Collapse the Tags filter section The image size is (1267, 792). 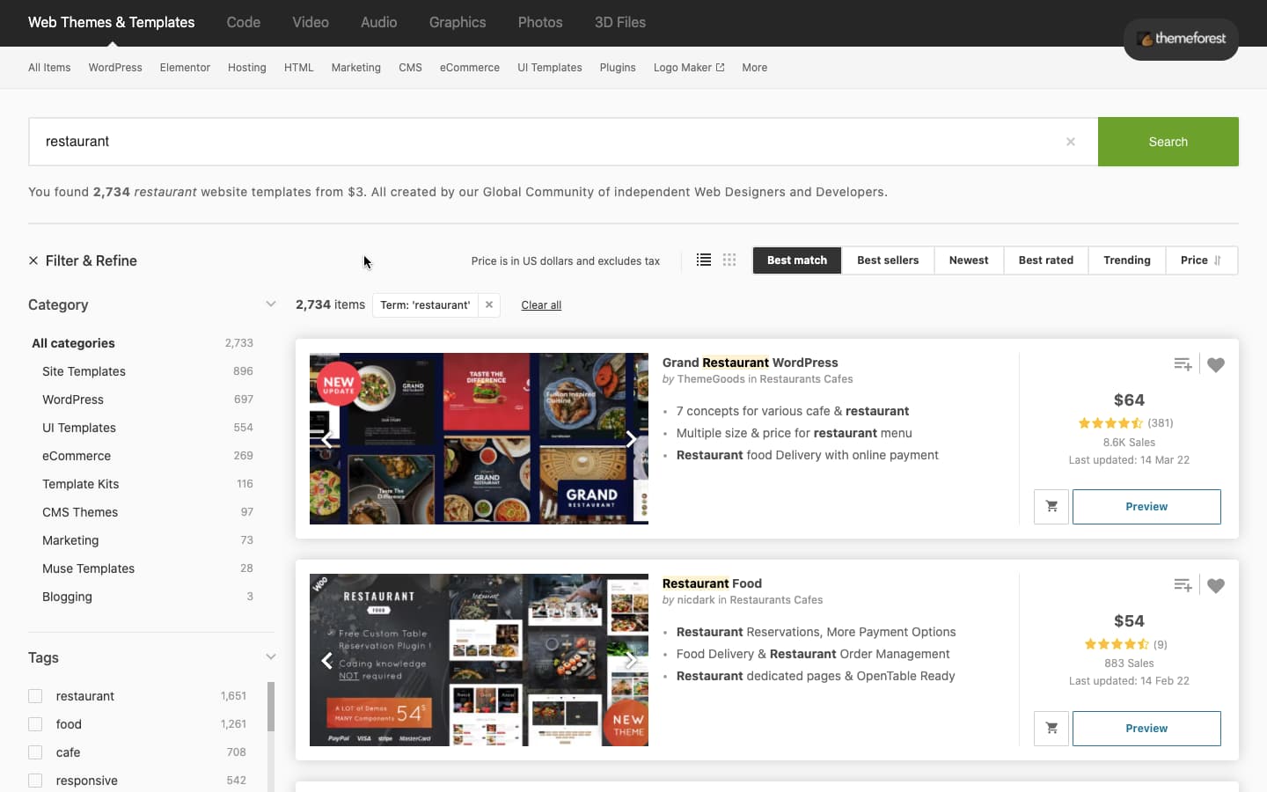tap(271, 656)
